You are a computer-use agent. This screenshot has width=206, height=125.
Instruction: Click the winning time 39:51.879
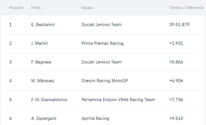[x=179, y=25]
